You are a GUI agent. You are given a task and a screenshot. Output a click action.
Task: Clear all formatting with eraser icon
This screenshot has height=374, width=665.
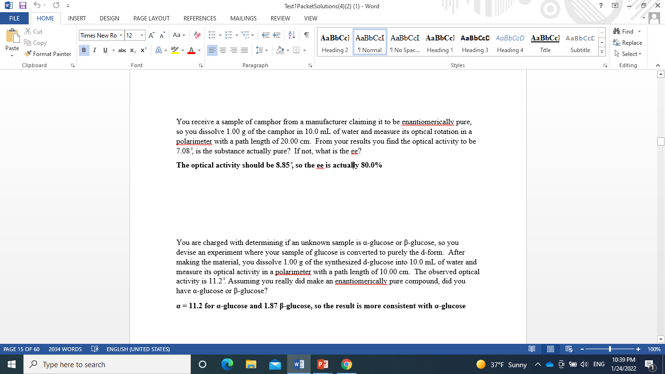click(x=197, y=35)
